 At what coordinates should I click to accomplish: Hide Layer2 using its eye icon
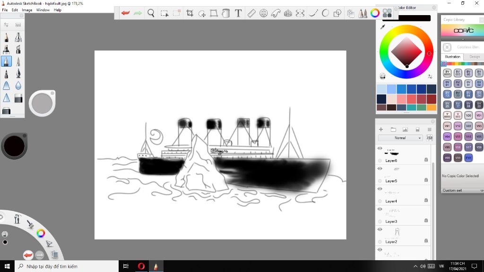pos(380,229)
